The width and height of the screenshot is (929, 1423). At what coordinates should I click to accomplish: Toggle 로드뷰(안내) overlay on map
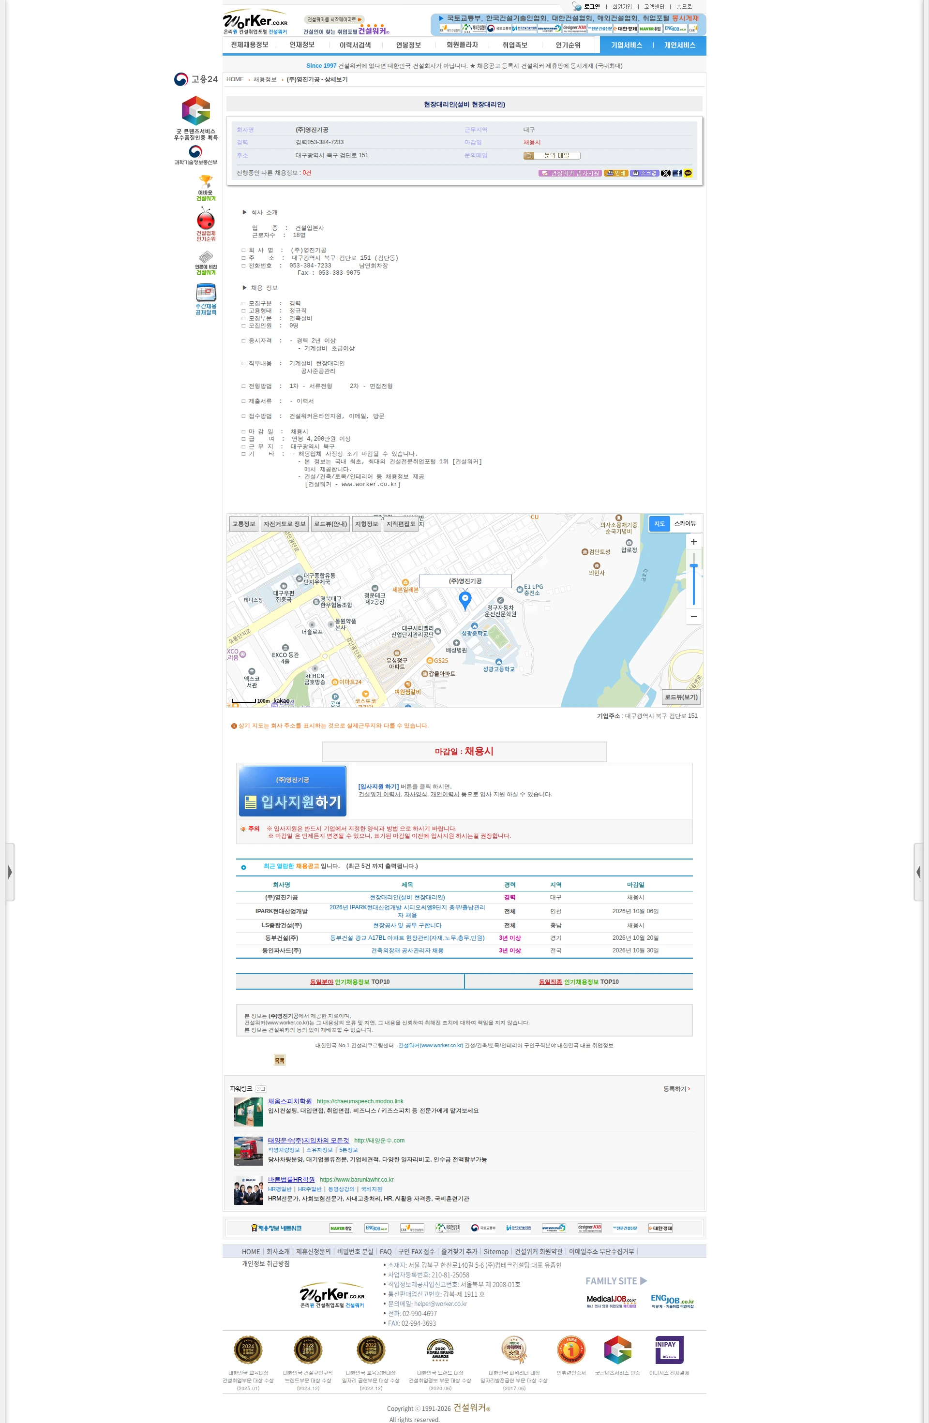point(330,524)
